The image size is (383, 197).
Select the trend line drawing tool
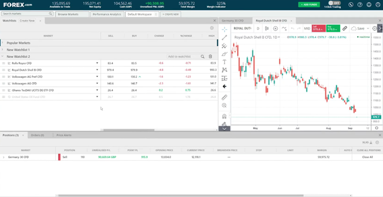click(x=225, y=37)
